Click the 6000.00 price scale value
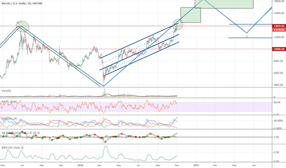Viewport: 286px width, 168px height. [278, 73]
